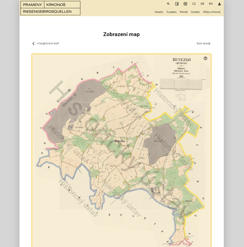Viewport: 244px width, 247px height.
Task: Open Střípky z Krkonoš menu item
Action: (211, 12)
